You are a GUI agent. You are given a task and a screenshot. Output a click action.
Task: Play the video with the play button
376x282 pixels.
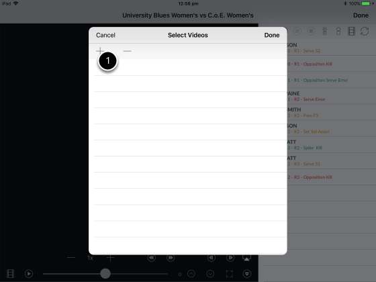point(29,274)
